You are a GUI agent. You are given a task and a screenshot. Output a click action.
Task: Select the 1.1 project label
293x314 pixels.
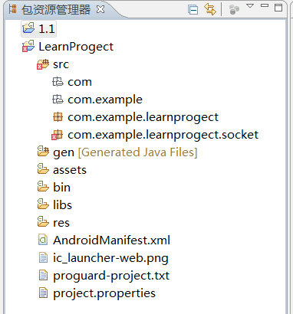(x=47, y=28)
